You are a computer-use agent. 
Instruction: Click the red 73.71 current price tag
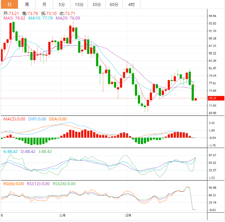212,98
